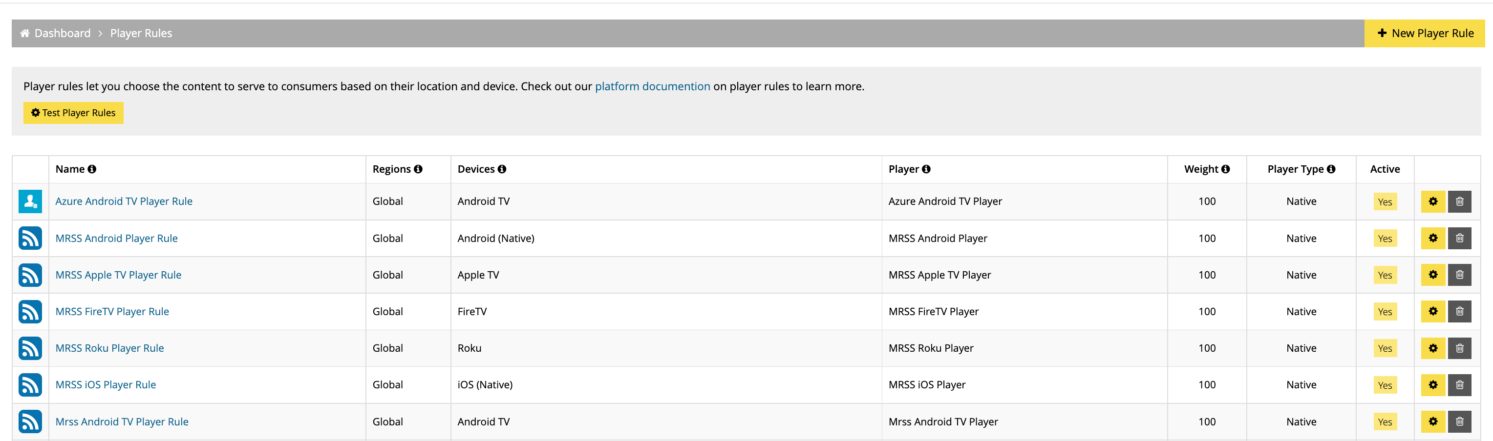
Task: Delete MRSS Android Player Rule
Action: click(1459, 238)
